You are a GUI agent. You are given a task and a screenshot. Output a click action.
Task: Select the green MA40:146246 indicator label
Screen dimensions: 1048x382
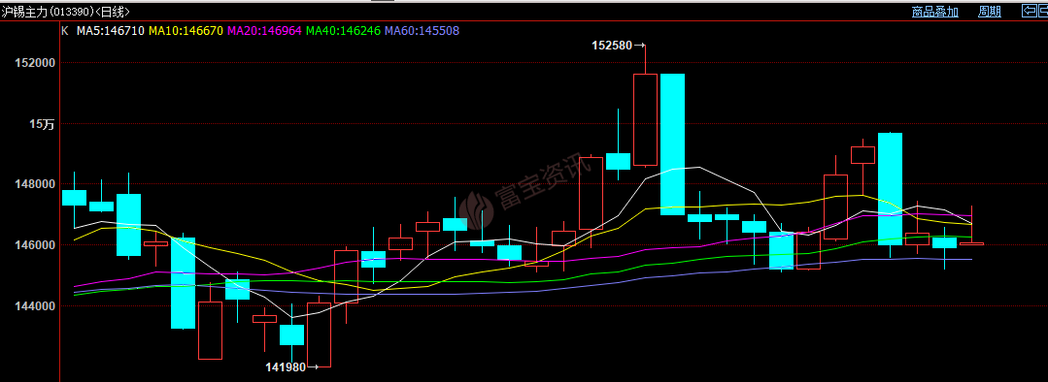click(344, 31)
